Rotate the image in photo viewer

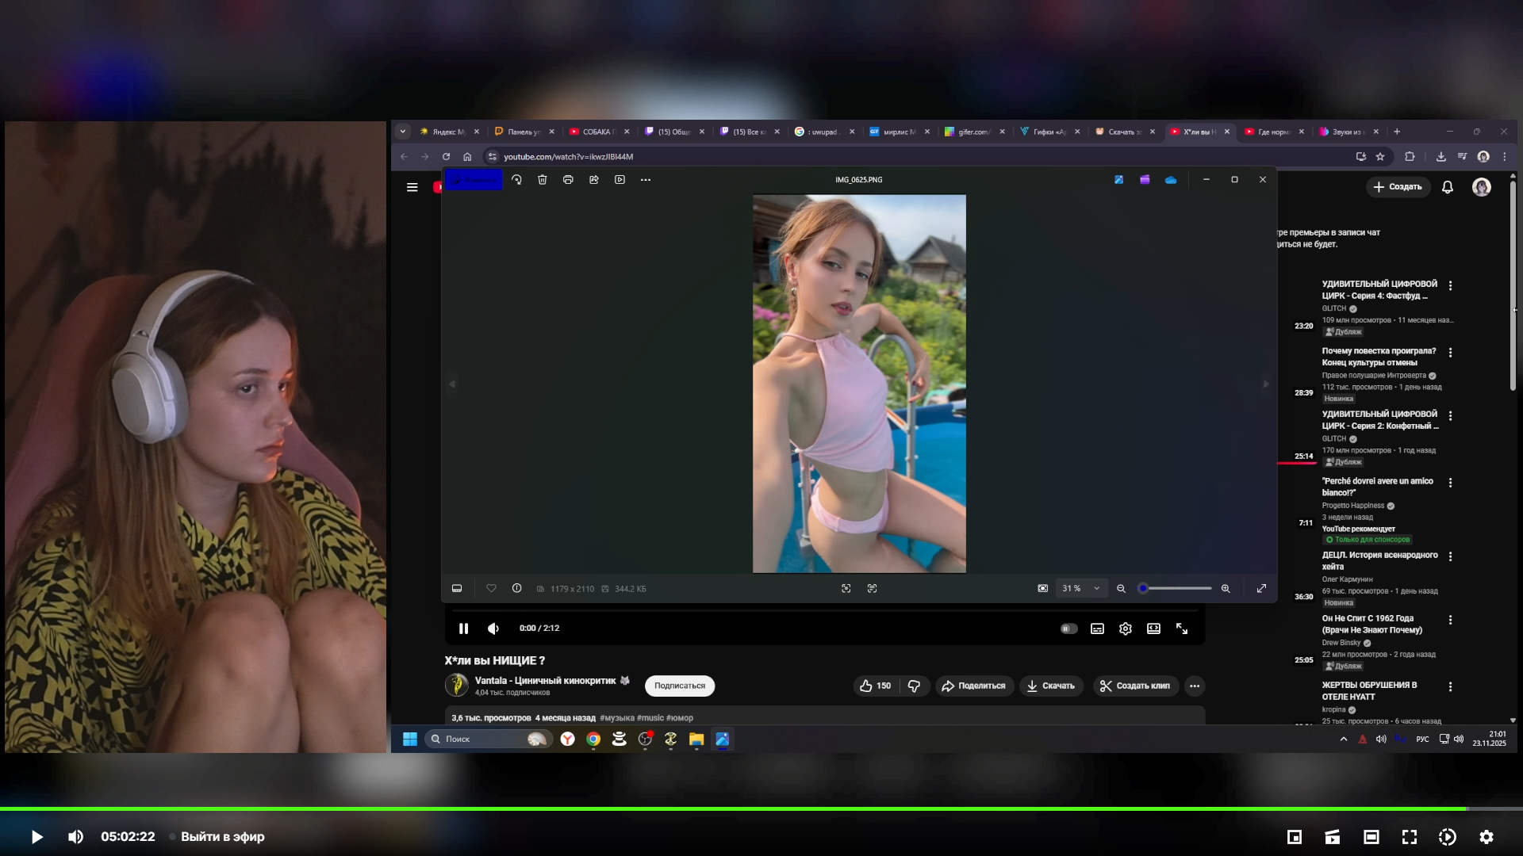coord(516,180)
